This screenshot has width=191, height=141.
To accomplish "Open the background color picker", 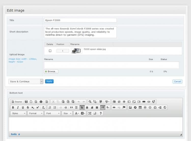I will click(83, 113).
